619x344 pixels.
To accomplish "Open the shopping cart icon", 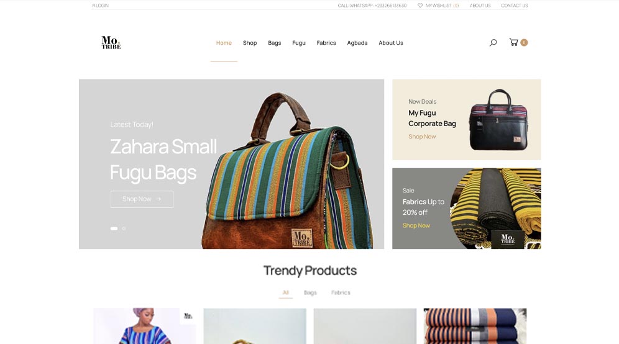I will (x=513, y=42).
